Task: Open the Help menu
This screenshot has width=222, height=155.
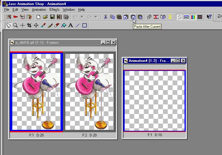Action: pos(81,10)
